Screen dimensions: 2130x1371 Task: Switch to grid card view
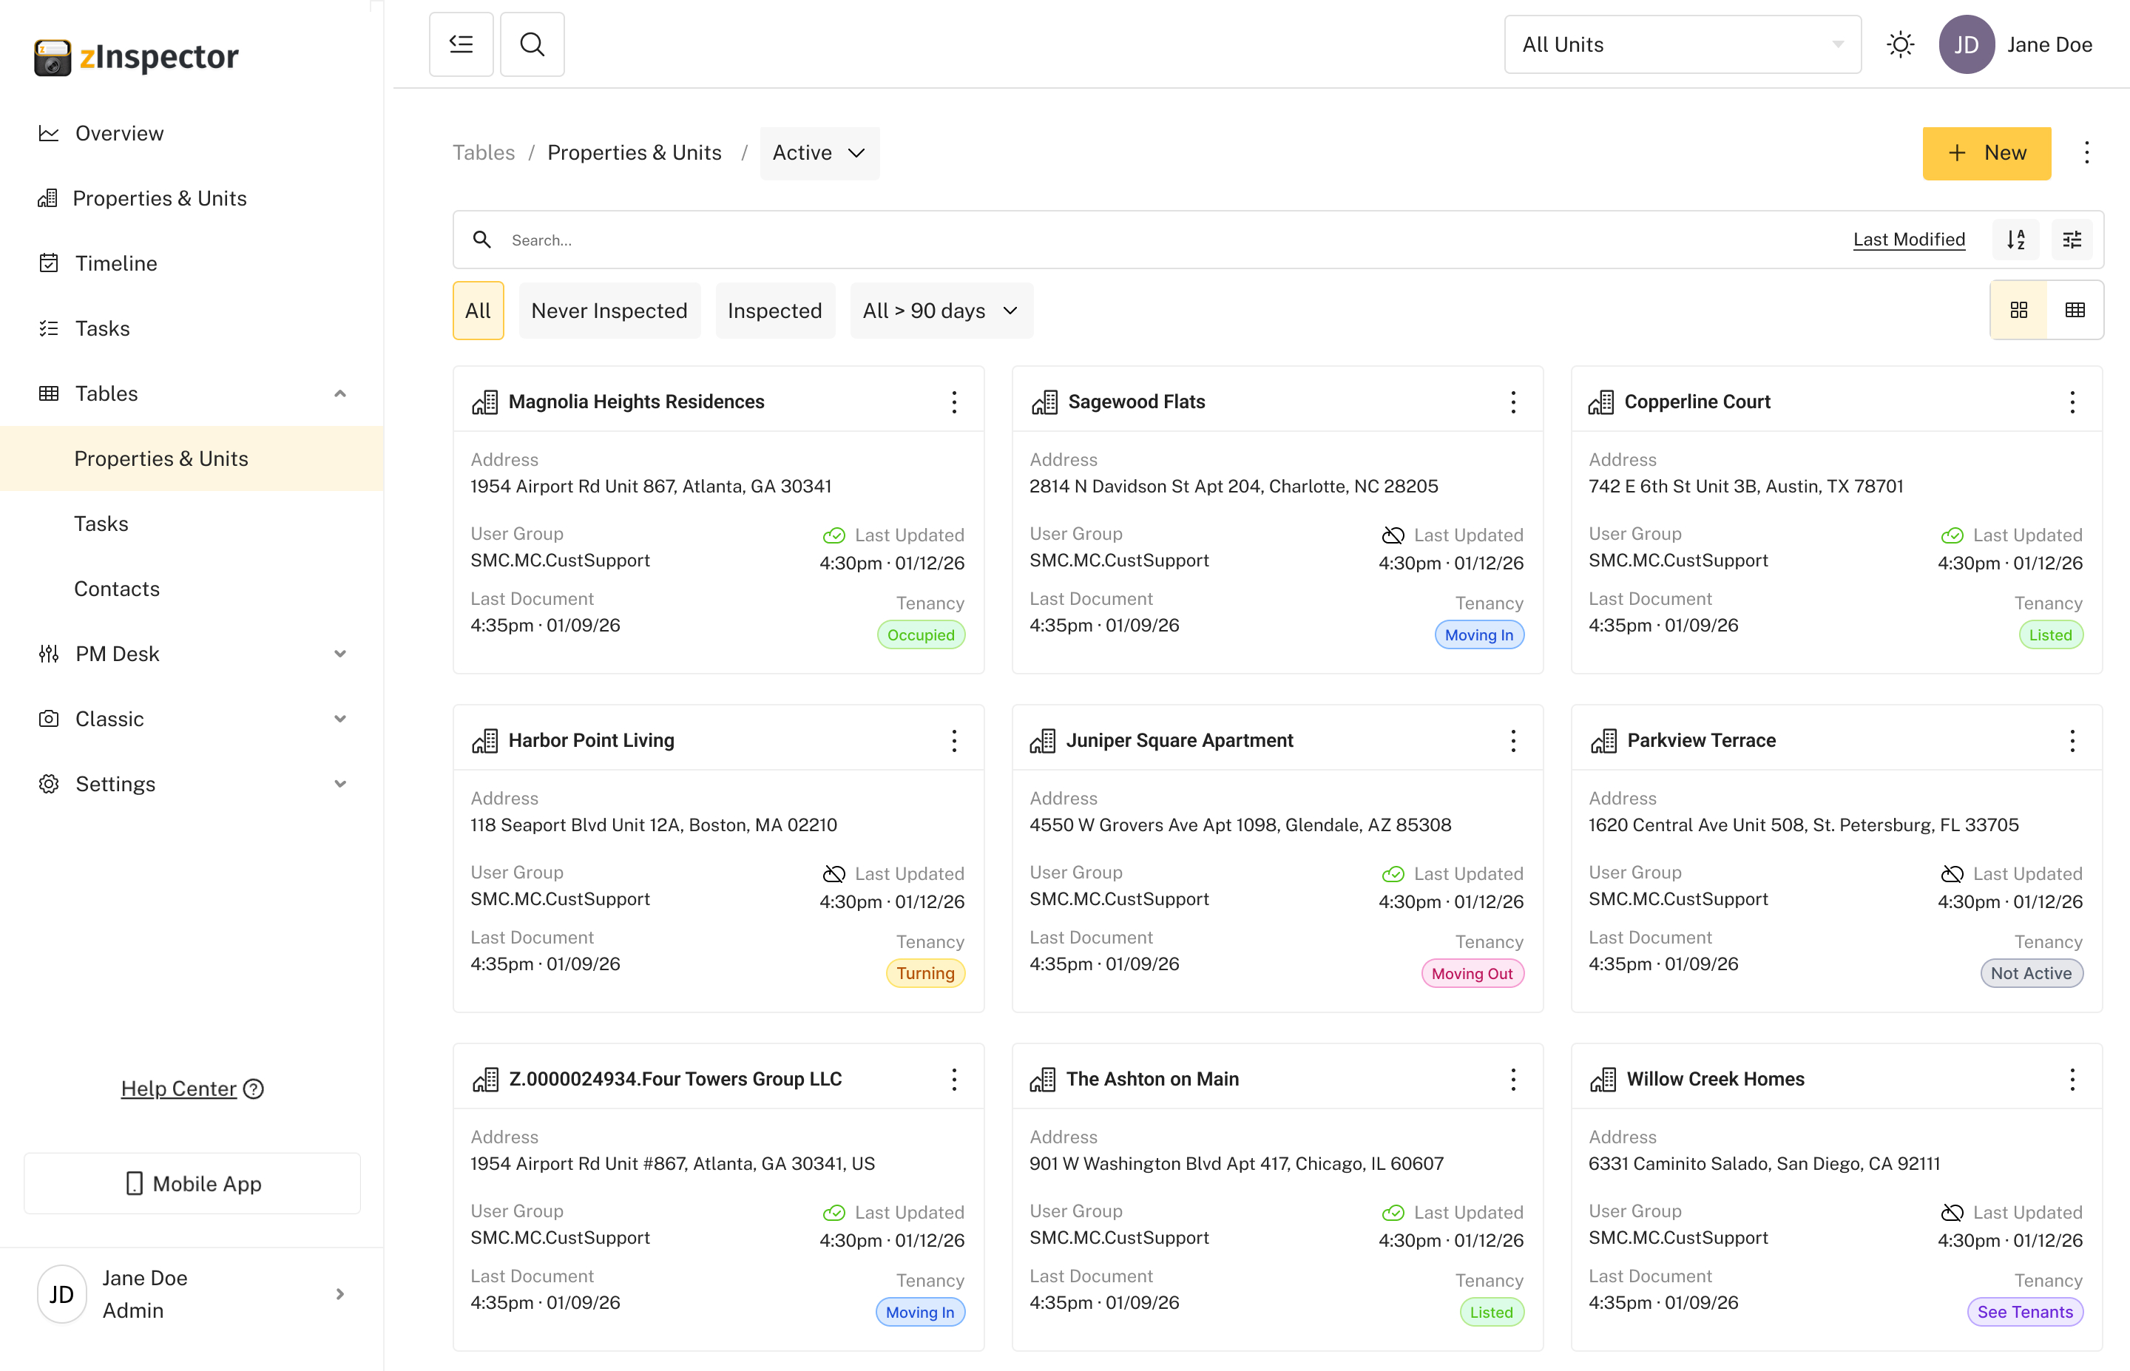pyautogui.click(x=2019, y=310)
